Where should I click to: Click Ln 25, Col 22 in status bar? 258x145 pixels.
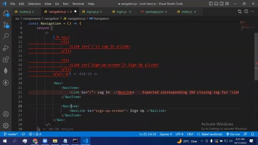coord(148,134)
